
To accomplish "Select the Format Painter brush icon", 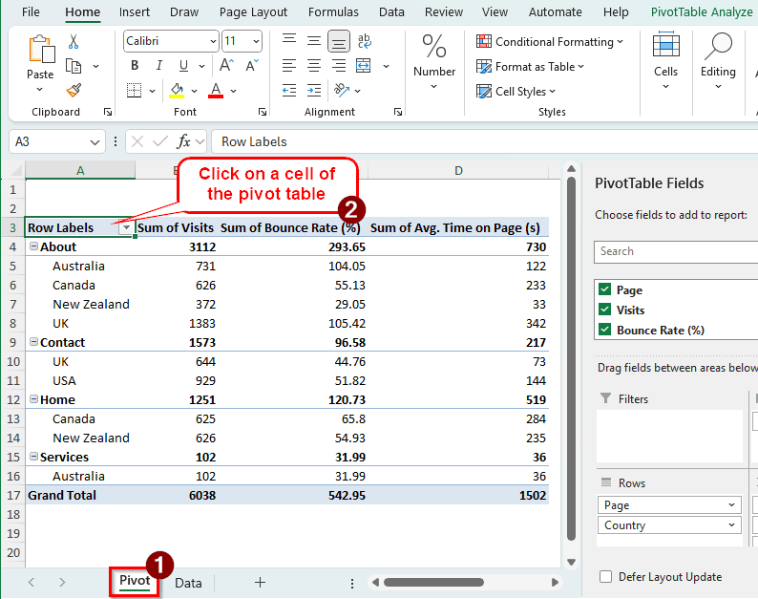I will click(74, 90).
